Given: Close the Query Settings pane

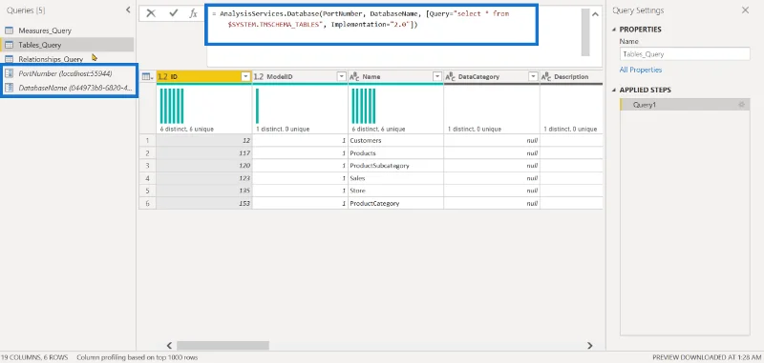Looking at the screenshot, I should pyautogui.click(x=745, y=10).
